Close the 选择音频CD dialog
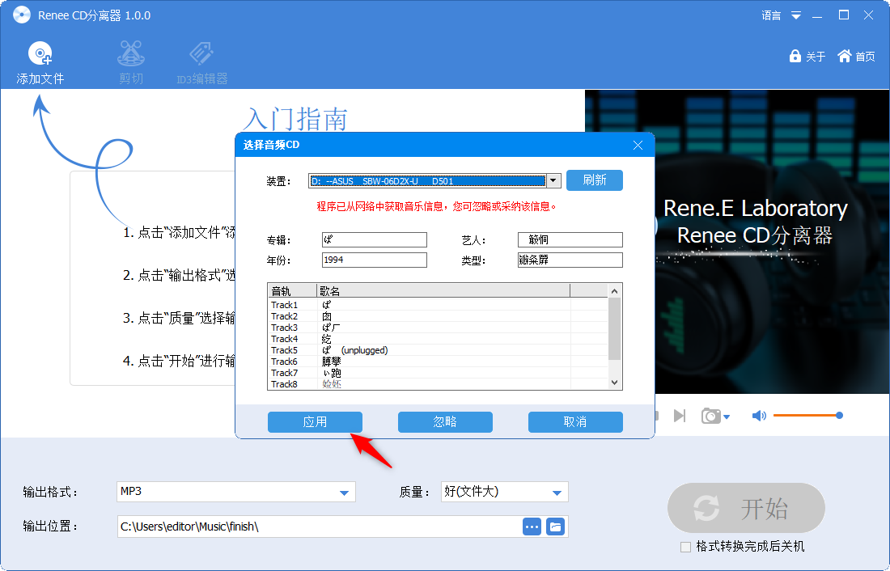 pyautogui.click(x=638, y=146)
